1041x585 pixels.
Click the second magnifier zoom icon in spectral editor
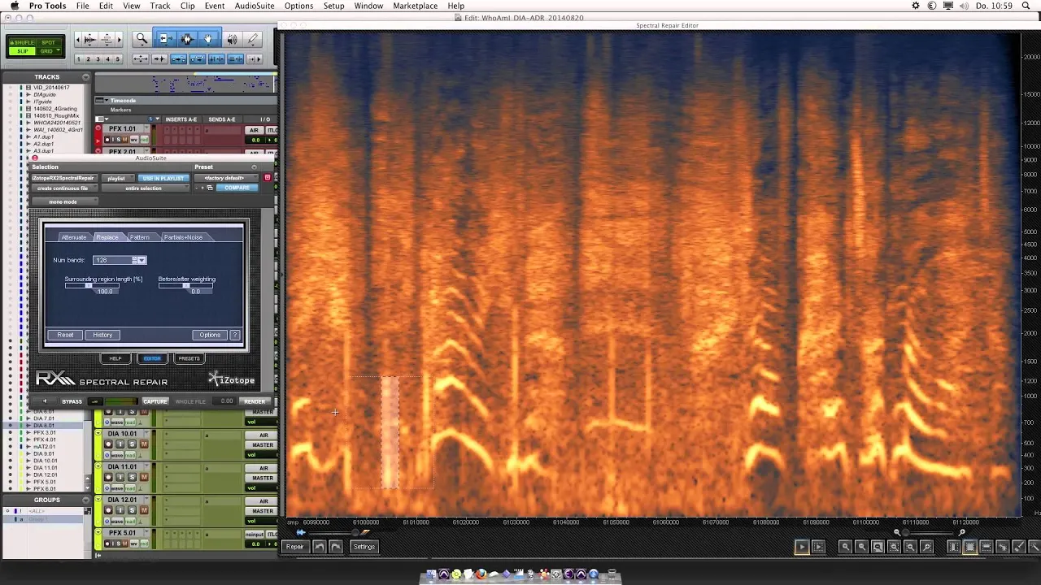click(x=861, y=547)
